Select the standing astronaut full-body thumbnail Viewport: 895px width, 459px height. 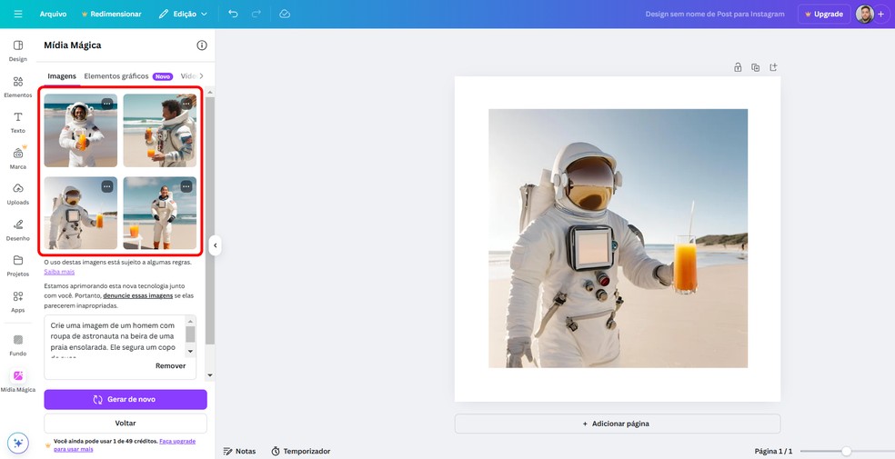pos(160,213)
